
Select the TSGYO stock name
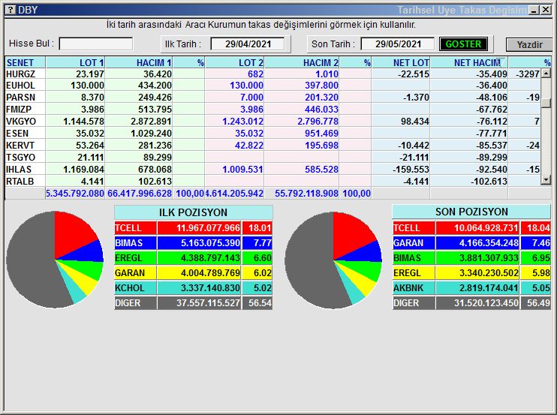[x=20, y=158]
